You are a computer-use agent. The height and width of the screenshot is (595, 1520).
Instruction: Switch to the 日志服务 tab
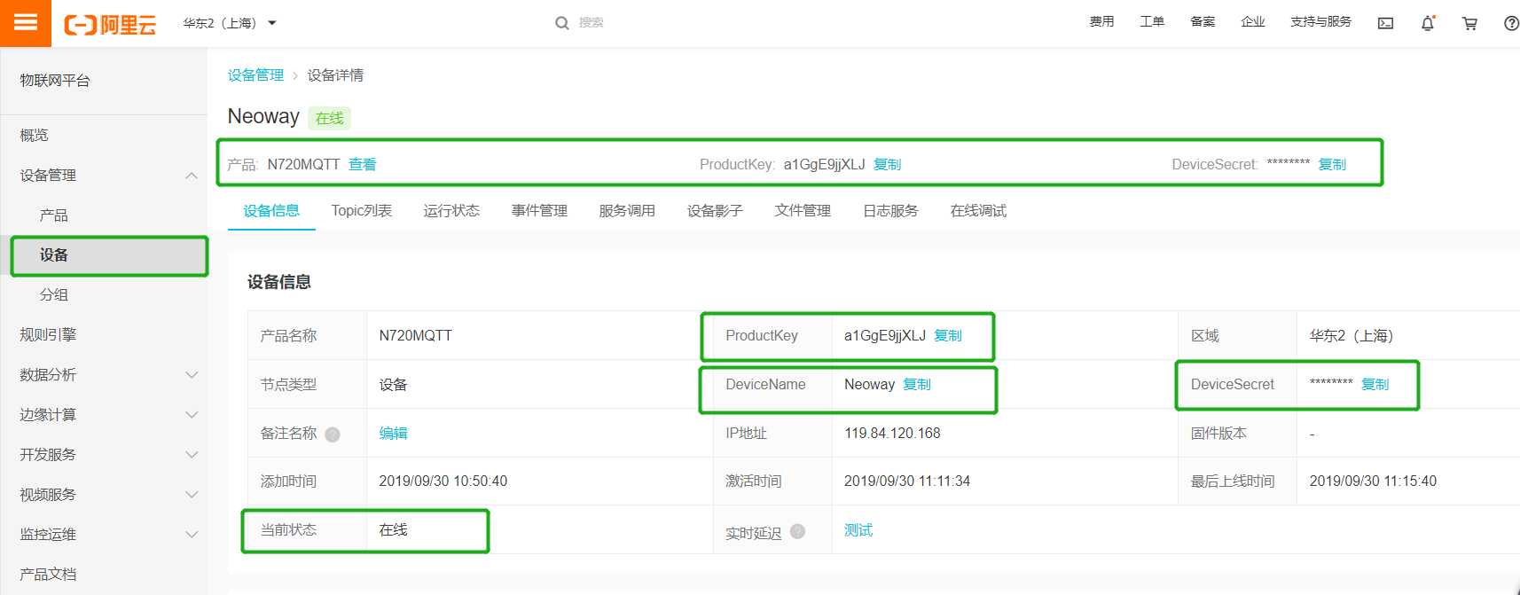890,211
